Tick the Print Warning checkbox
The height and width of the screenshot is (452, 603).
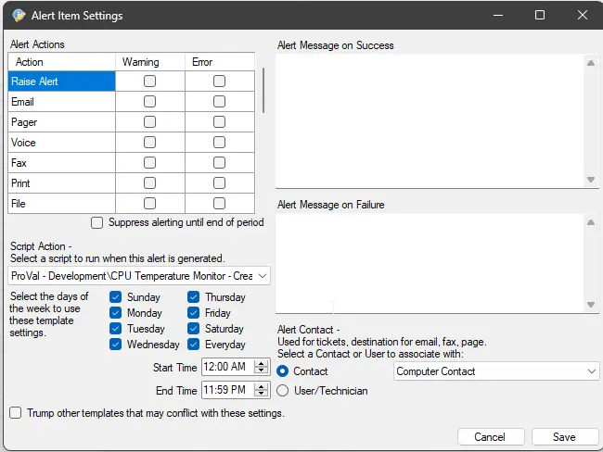click(x=149, y=182)
